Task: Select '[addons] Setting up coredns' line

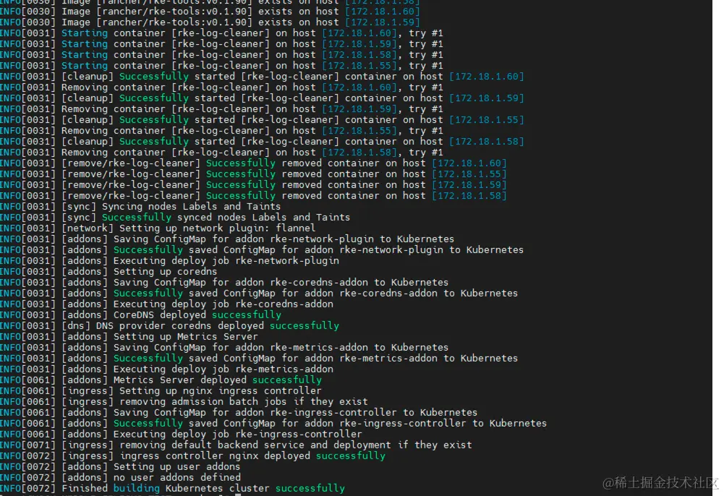Action: [x=108, y=272]
